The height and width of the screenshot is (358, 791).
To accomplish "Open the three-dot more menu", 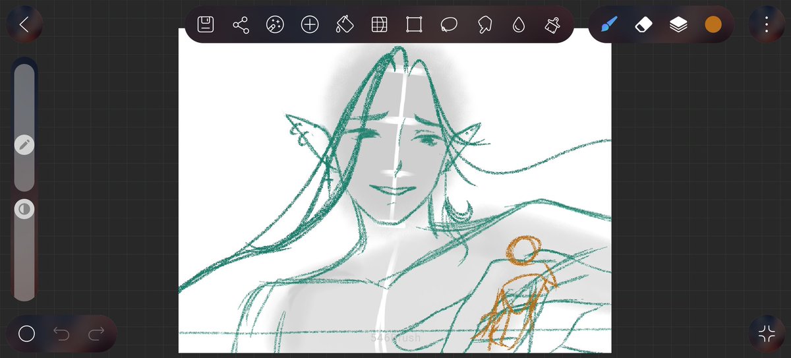I will point(767,24).
